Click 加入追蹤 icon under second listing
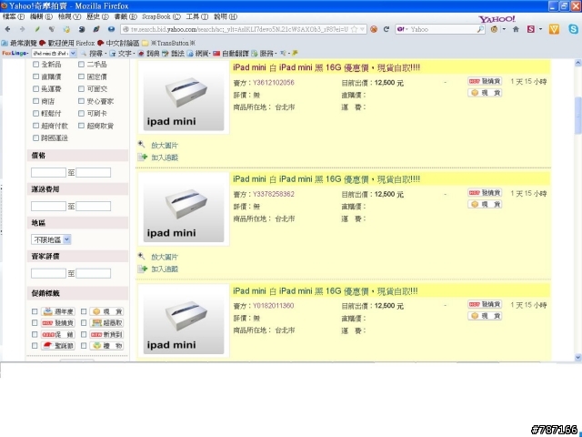 [142, 269]
